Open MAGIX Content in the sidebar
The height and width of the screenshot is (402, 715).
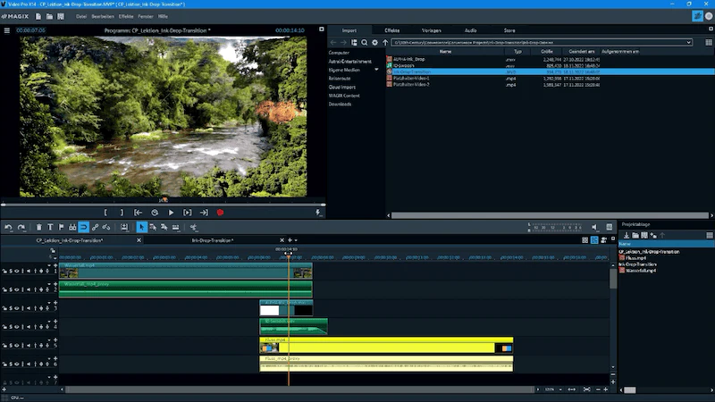point(344,96)
